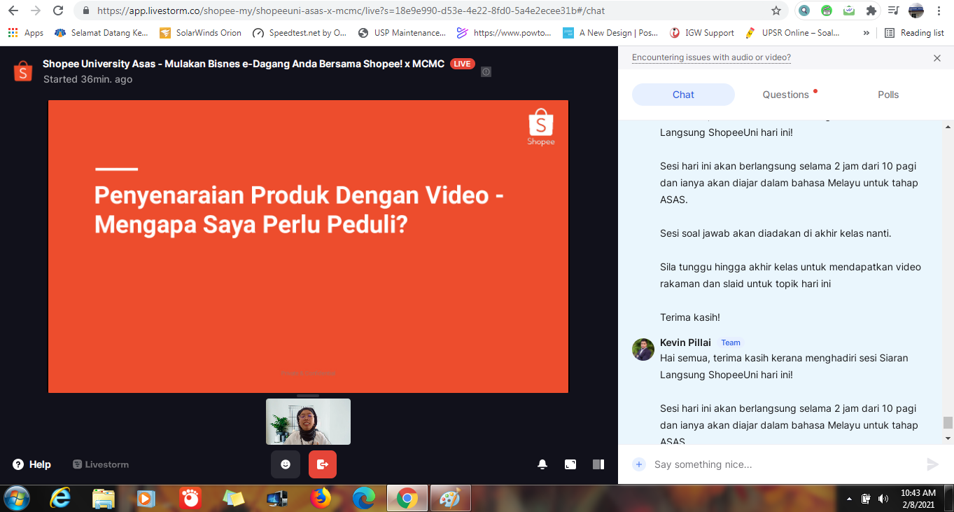Launch Internet Explorer from the taskbar
The height and width of the screenshot is (512, 954).
pyautogui.click(x=60, y=498)
